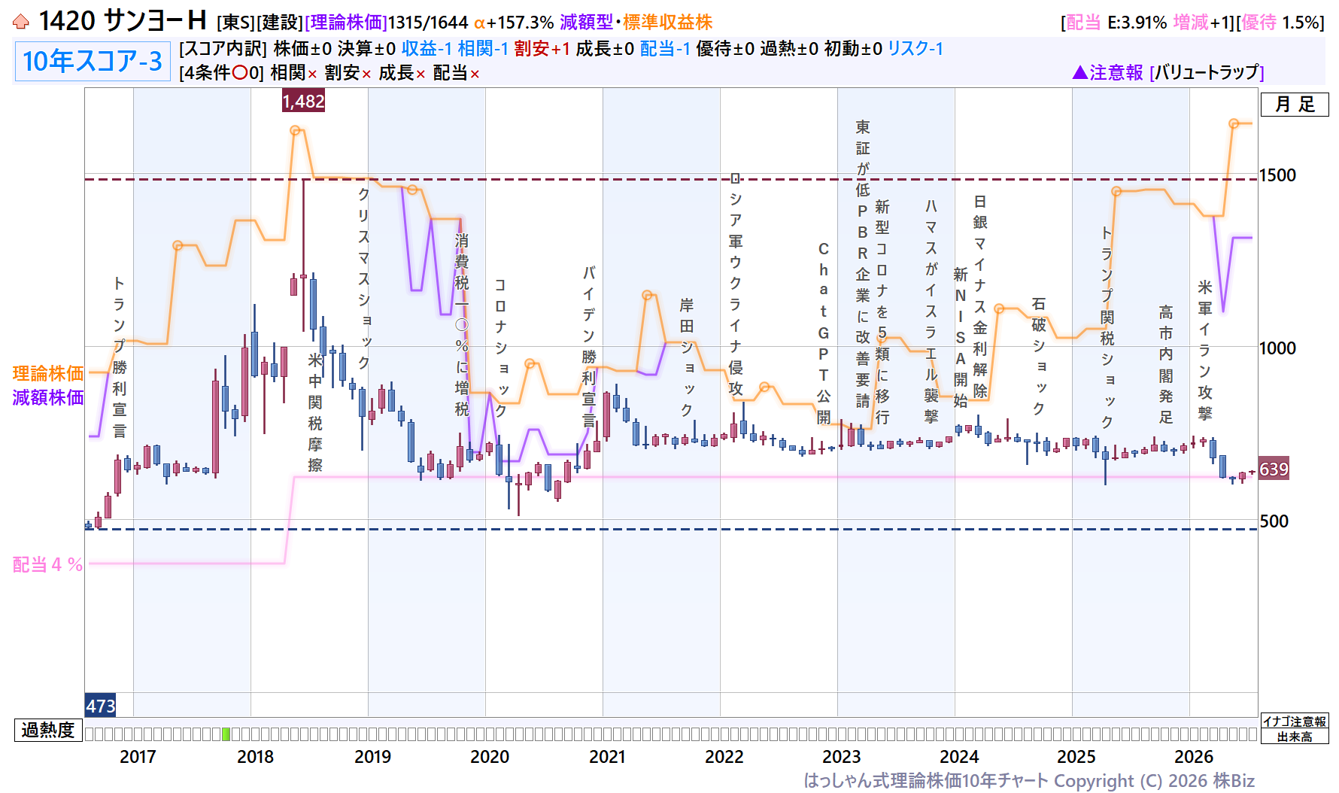1339x793 pixels.
Task: Click the 初動±0 score item
Action: pyautogui.click(x=853, y=49)
